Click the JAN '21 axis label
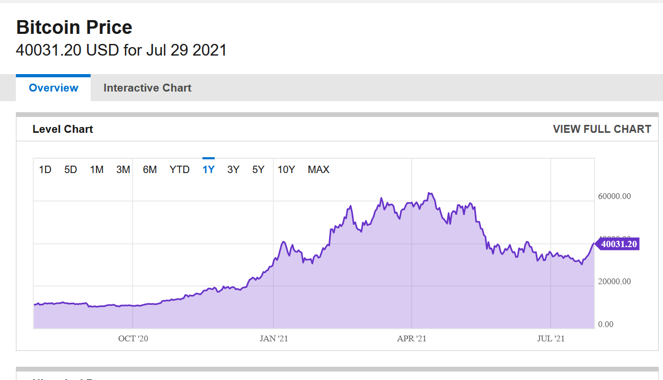The image size is (663, 380). (274, 339)
